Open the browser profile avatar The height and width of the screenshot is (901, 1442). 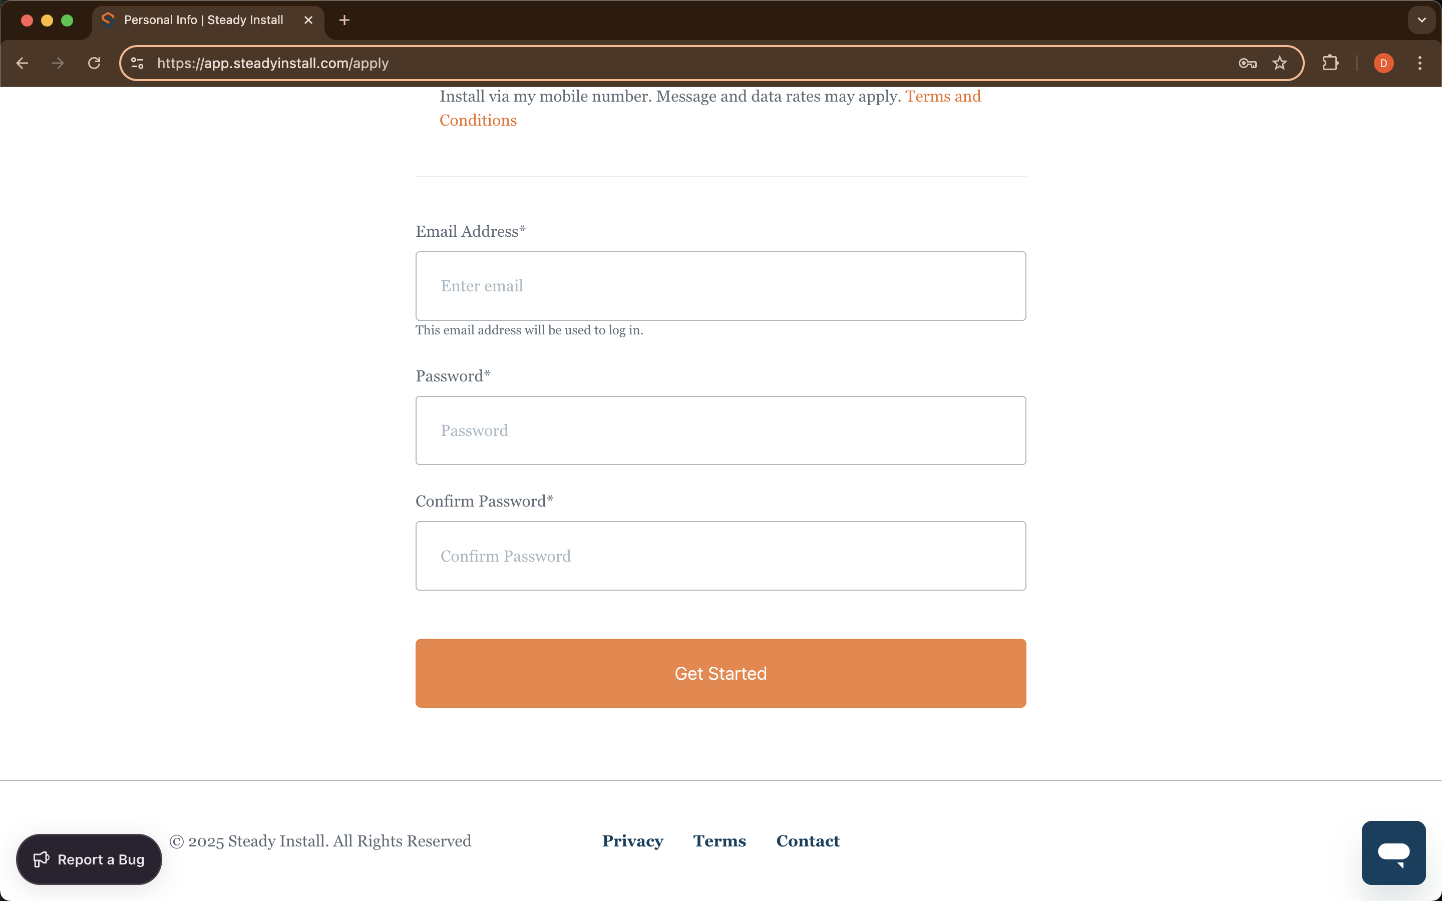click(x=1383, y=63)
